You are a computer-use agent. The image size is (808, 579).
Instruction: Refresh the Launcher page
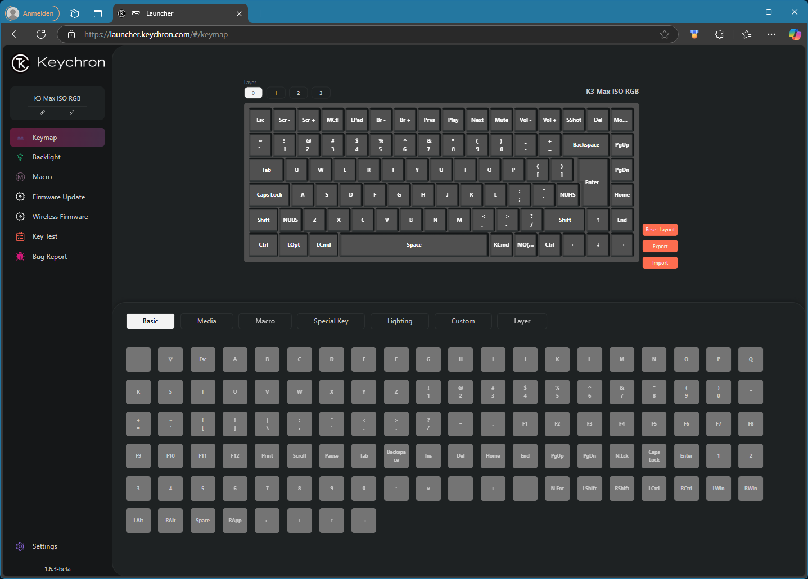(41, 34)
